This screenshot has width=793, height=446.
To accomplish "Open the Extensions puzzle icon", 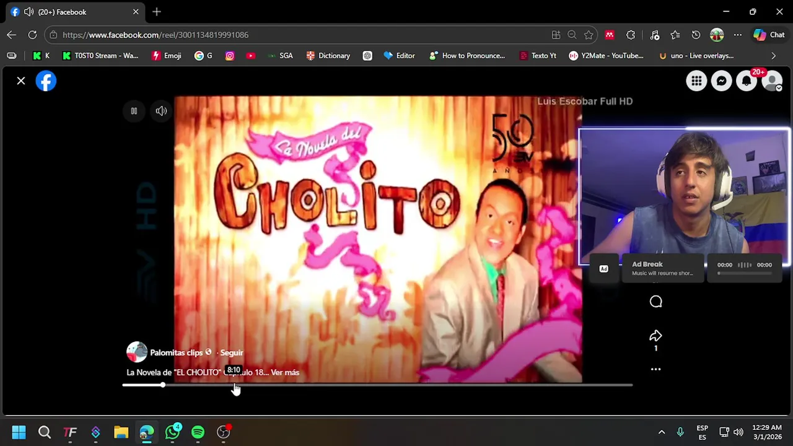I will pos(631,35).
